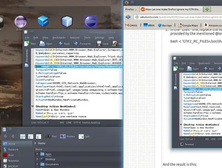Go Forwards using Kate's toolbar arrow
The image size is (222, 168).
coord(76,44)
